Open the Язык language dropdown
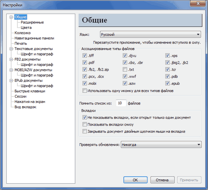 pos(150,35)
